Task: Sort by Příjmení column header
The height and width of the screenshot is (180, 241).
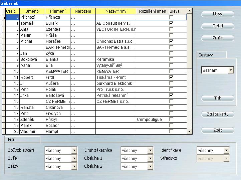Action: point(57,11)
